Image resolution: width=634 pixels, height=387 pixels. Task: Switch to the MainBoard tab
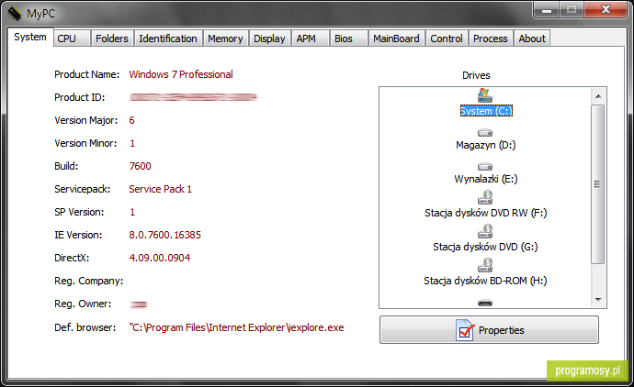(x=396, y=39)
